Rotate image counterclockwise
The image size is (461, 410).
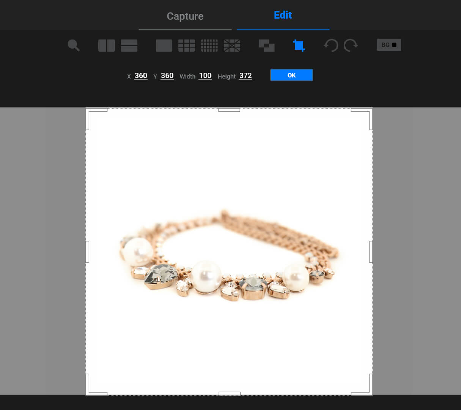point(331,46)
